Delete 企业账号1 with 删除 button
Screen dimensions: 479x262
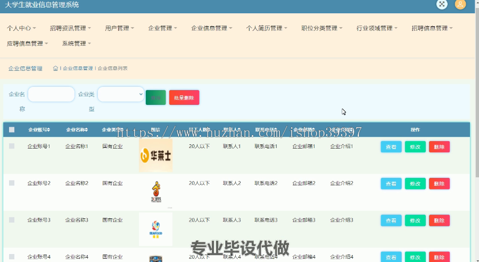[439, 147]
